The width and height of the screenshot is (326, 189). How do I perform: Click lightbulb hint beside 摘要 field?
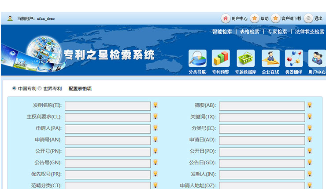tap(309, 105)
